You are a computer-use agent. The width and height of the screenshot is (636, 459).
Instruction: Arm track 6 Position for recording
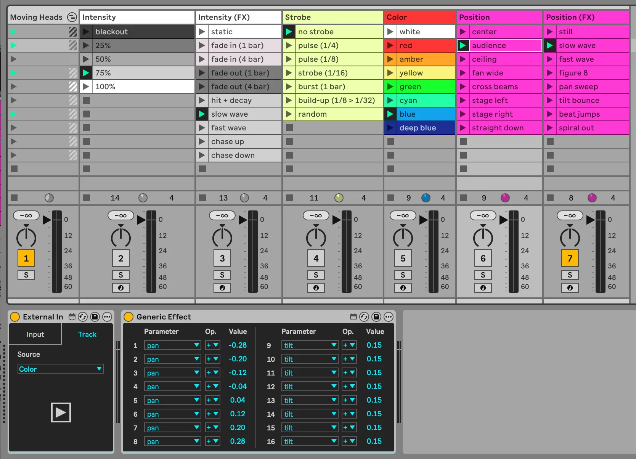click(483, 288)
